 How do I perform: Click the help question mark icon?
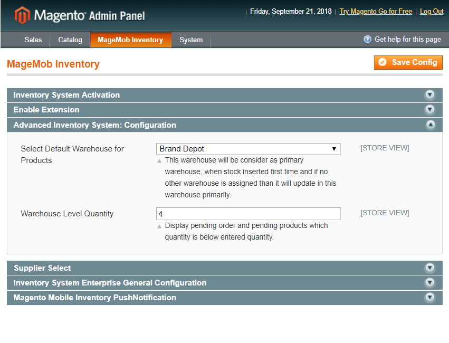[x=367, y=39]
